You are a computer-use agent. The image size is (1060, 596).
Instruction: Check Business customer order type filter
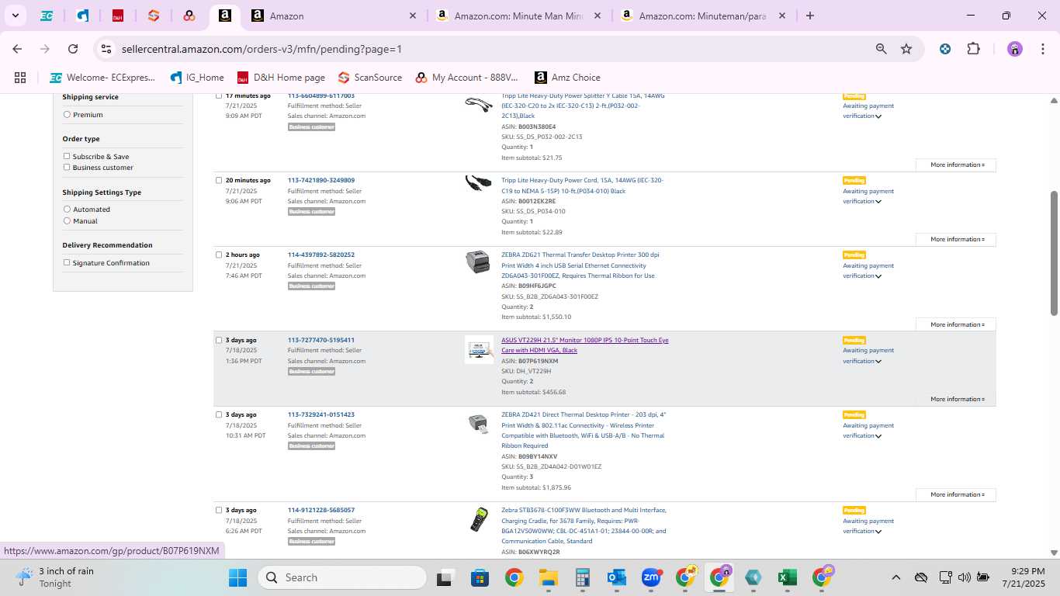click(67, 167)
